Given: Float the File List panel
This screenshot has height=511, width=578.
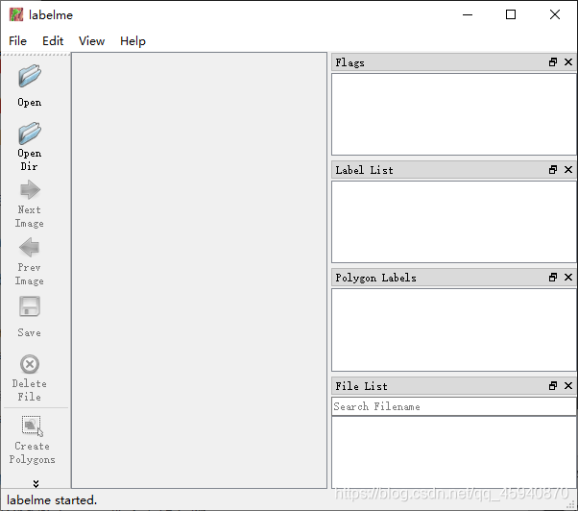Looking at the screenshot, I should (553, 385).
